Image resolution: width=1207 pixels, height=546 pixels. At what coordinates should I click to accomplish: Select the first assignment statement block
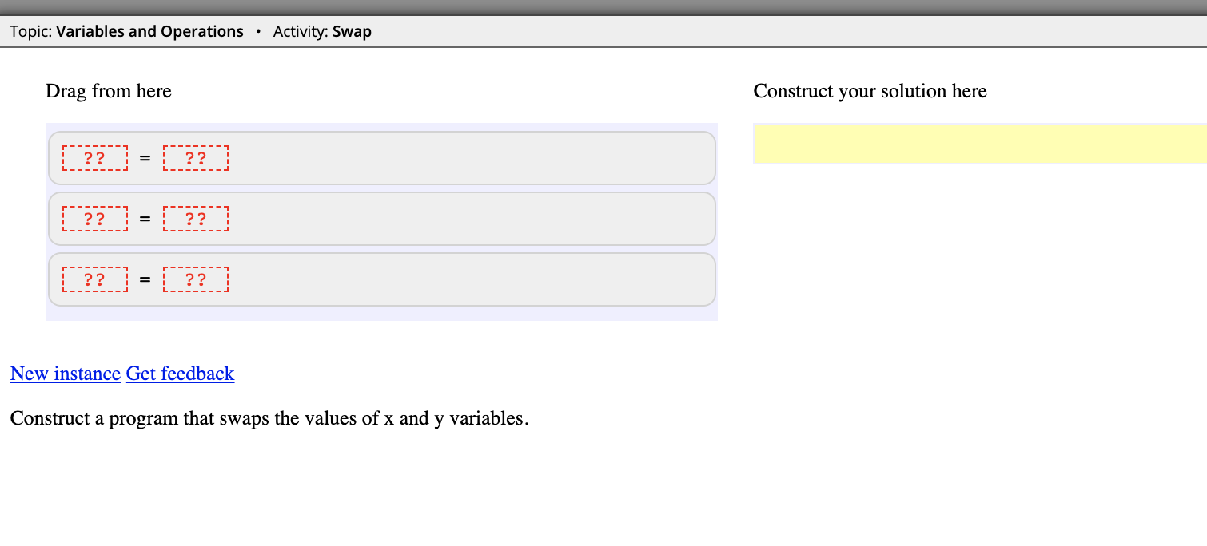pyautogui.click(x=480, y=157)
